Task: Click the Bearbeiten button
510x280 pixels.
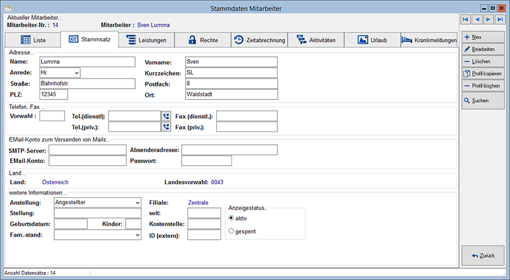Action: pos(483,49)
